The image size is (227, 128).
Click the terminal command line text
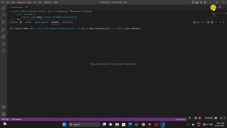(76, 28)
